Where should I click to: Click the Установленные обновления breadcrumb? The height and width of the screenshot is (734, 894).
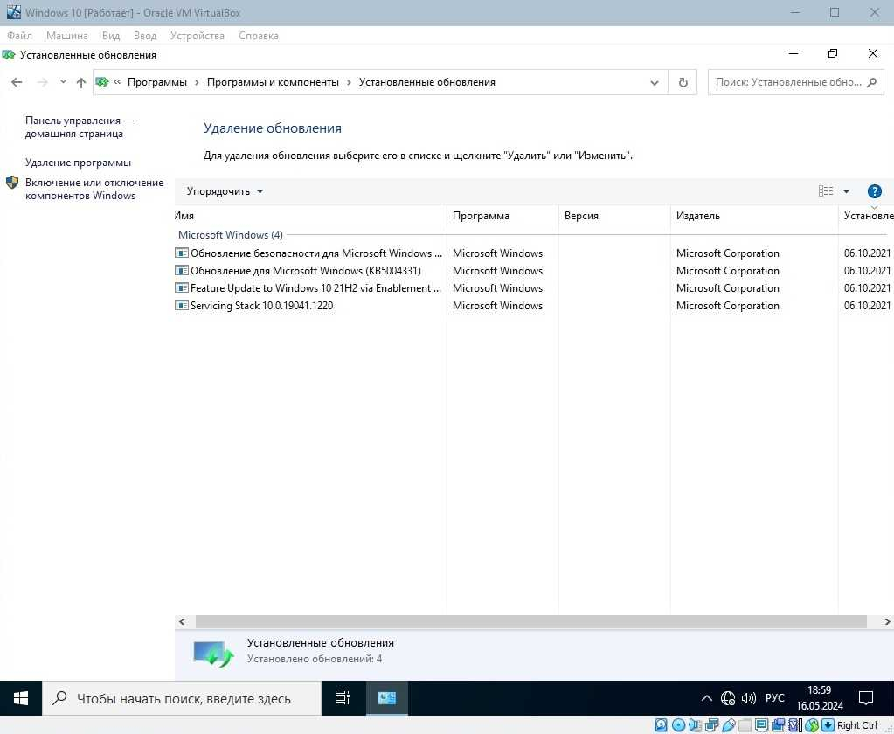[x=427, y=82]
